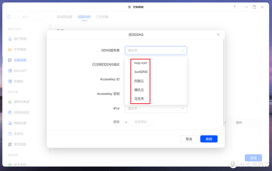Click the 操作 column header

point(239,123)
